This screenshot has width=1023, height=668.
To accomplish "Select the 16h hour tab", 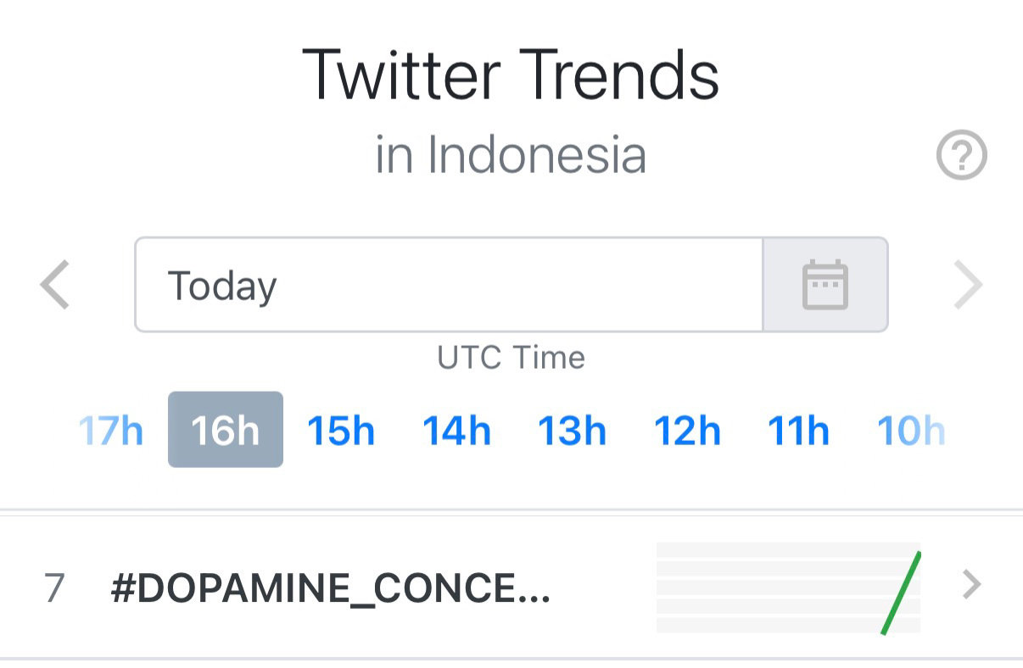I will 226,430.
